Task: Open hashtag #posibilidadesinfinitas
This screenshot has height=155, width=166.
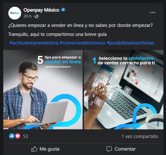Action: pyautogui.click(x=130, y=43)
